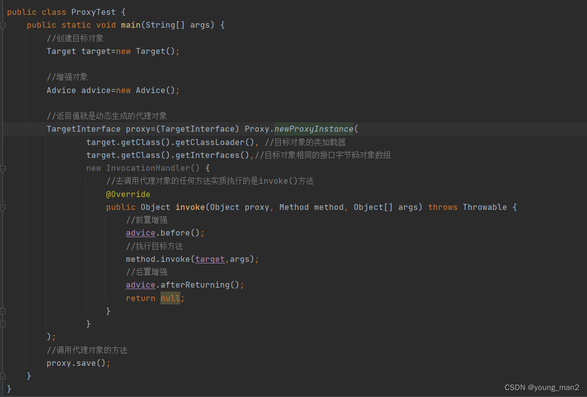This screenshot has height=397, width=587.
Task: Click the comment //前置增强
Action: click(146, 220)
